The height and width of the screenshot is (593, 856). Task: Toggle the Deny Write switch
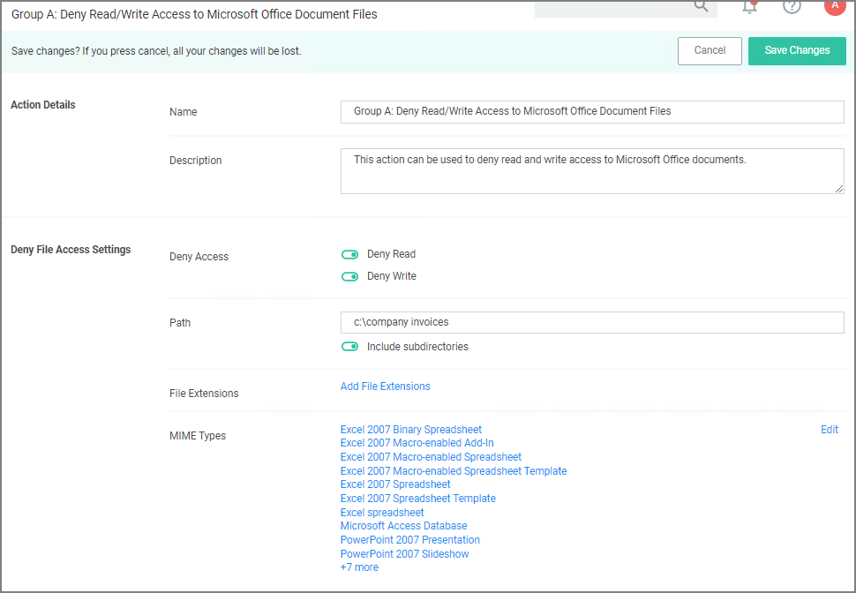click(350, 276)
